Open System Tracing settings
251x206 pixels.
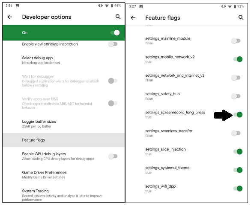(x=63, y=195)
